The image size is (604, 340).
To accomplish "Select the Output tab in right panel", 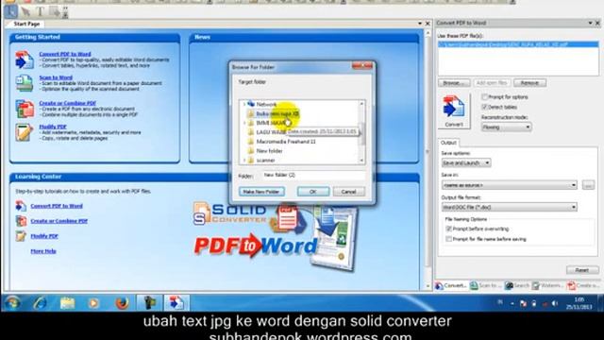I will click(x=448, y=143).
